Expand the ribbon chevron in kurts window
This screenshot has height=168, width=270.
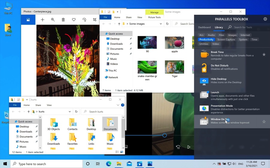tap(118, 105)
